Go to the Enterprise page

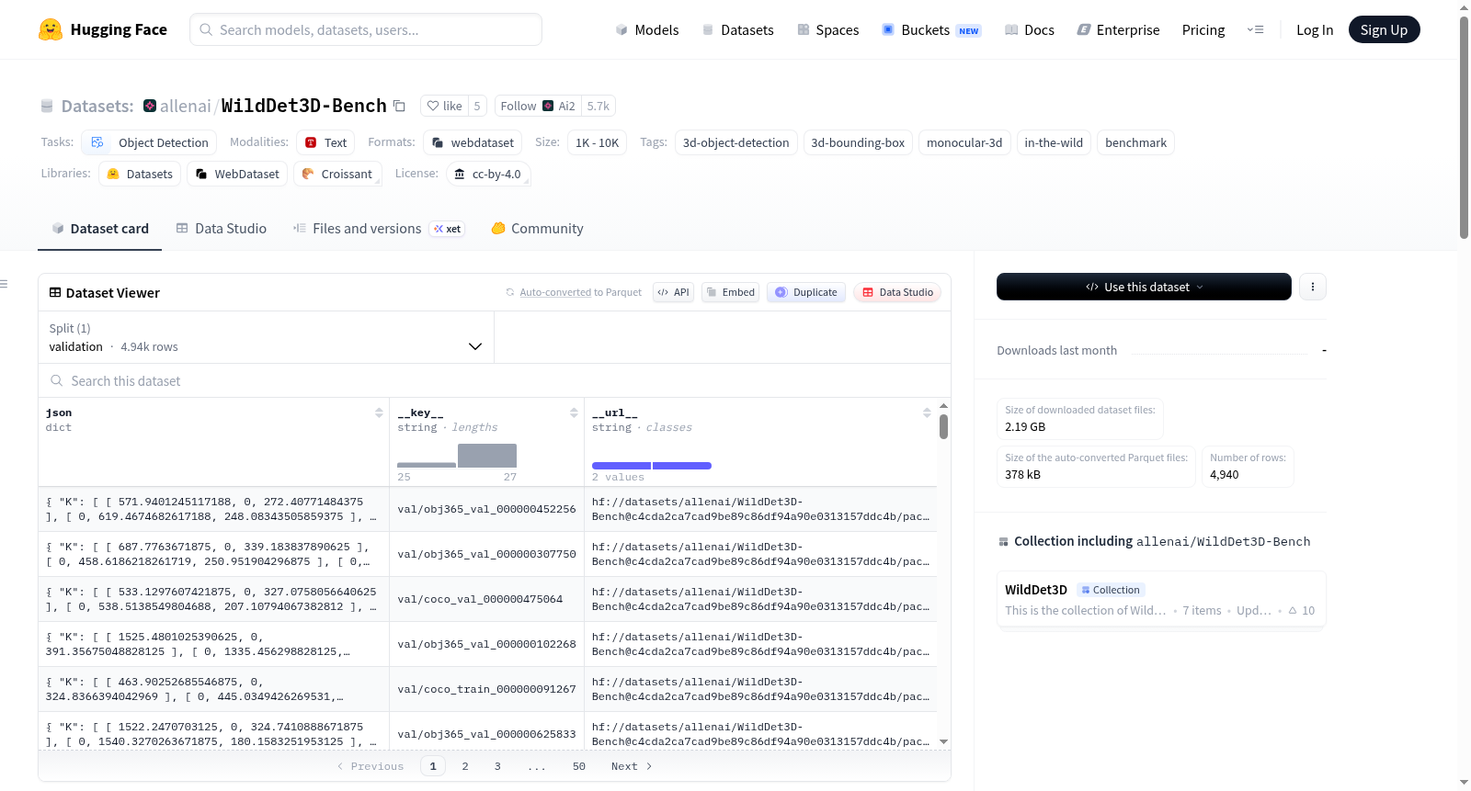click(1118, 29)
